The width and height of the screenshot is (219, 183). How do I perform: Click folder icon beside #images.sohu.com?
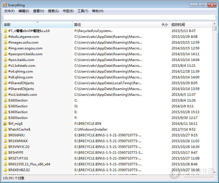pos(5,42)
